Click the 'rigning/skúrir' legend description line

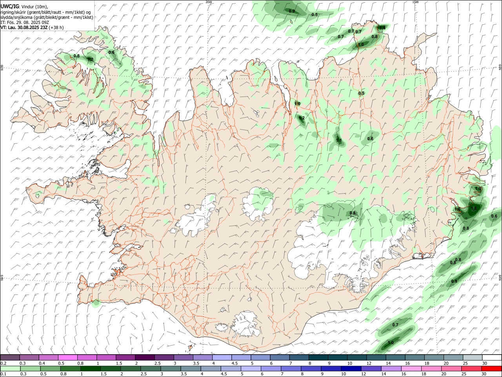click(45, 12)
